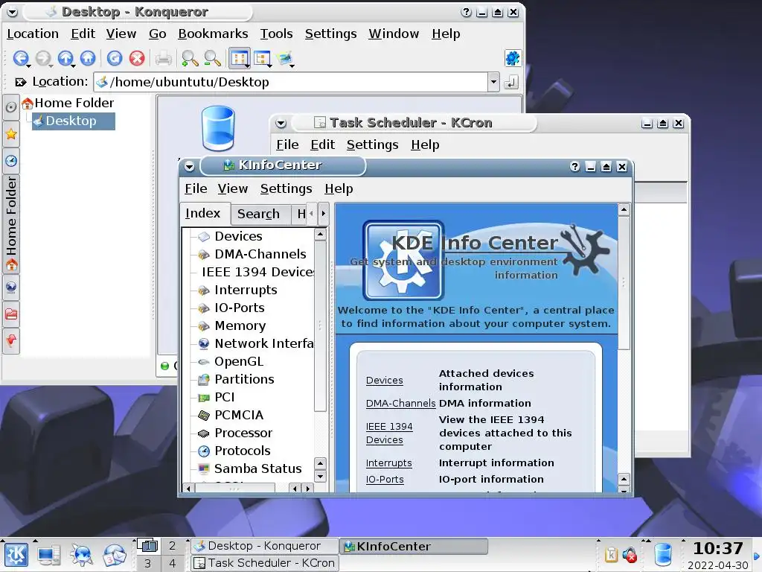The image size is (762, 572).
Task: Clear the Konqueror location bar
Action: tap(20, 82)
